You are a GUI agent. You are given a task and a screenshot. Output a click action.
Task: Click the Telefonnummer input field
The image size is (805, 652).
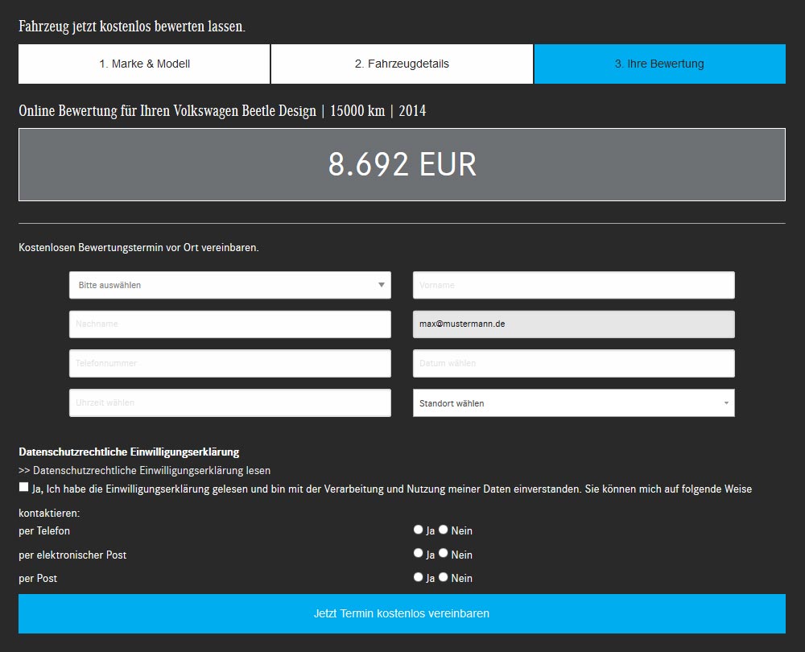pyautogui.click(x=230, y=364)
